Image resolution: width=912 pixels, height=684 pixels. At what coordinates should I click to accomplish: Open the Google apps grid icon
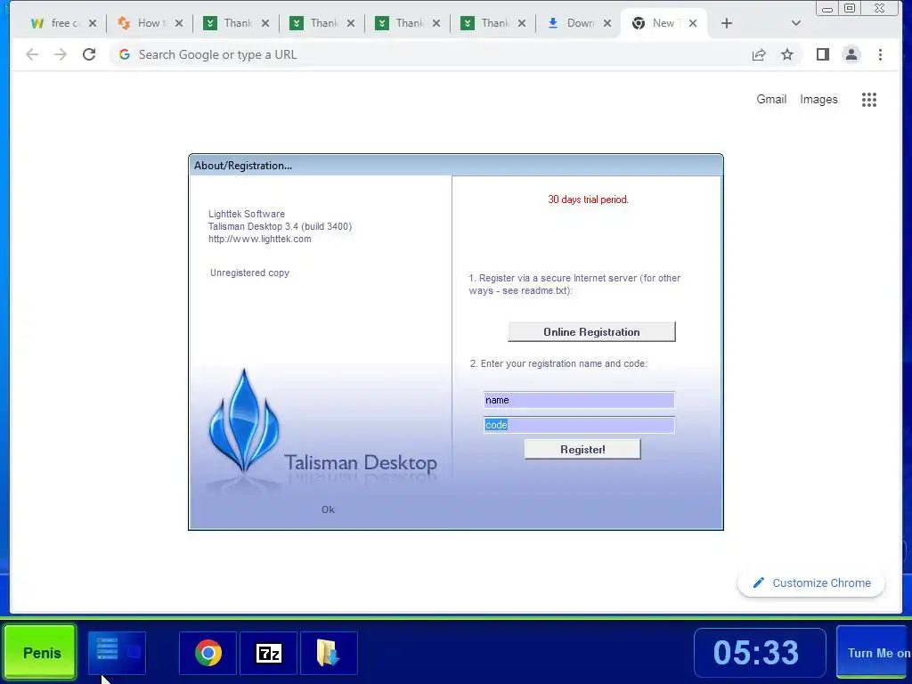point(869,100)
